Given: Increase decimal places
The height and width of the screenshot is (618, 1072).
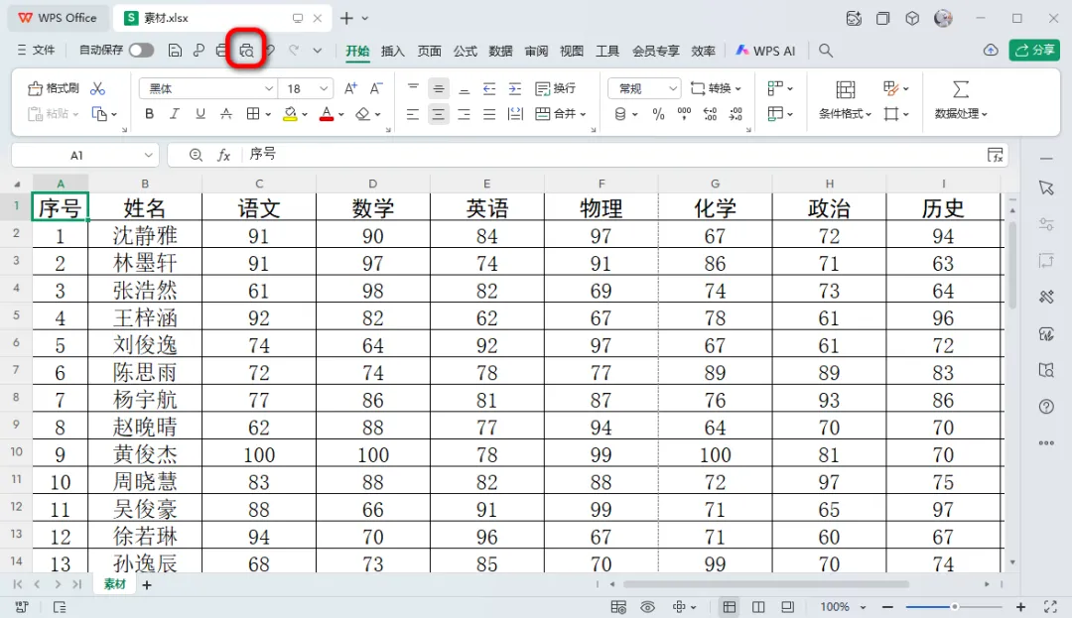Looking at the screenshot, I should coord(710,114).
